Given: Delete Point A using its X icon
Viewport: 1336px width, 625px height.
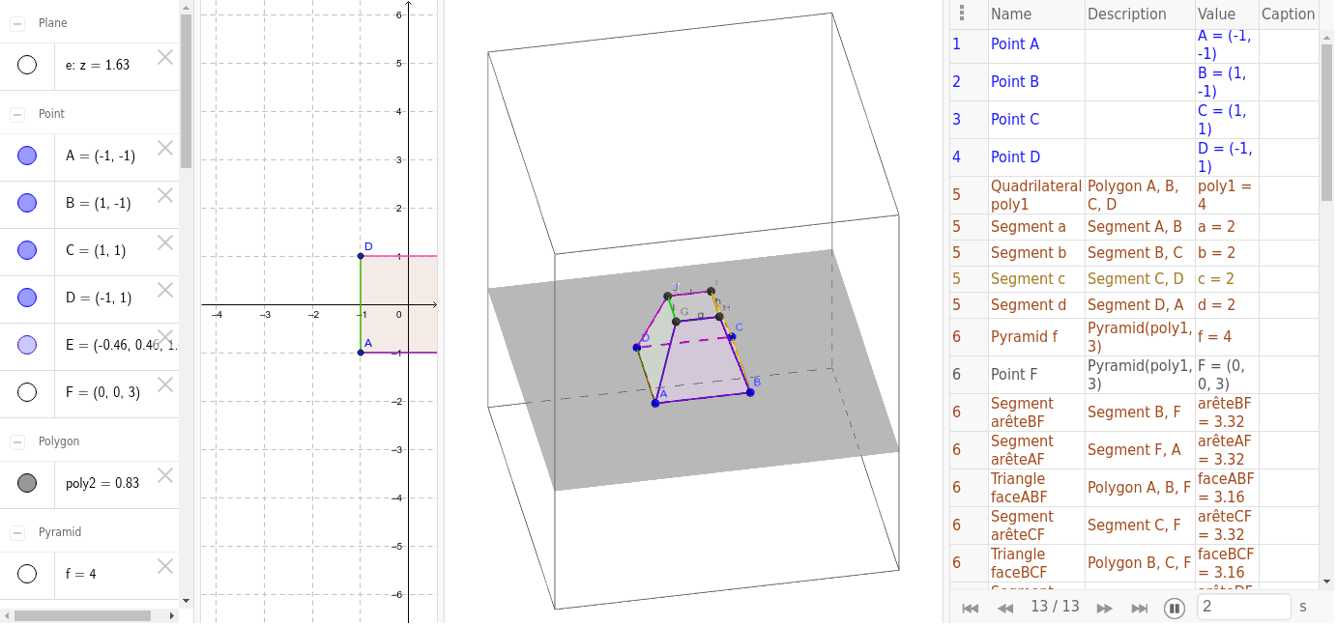Looking at the screenshot, I should tap(164, 148).
